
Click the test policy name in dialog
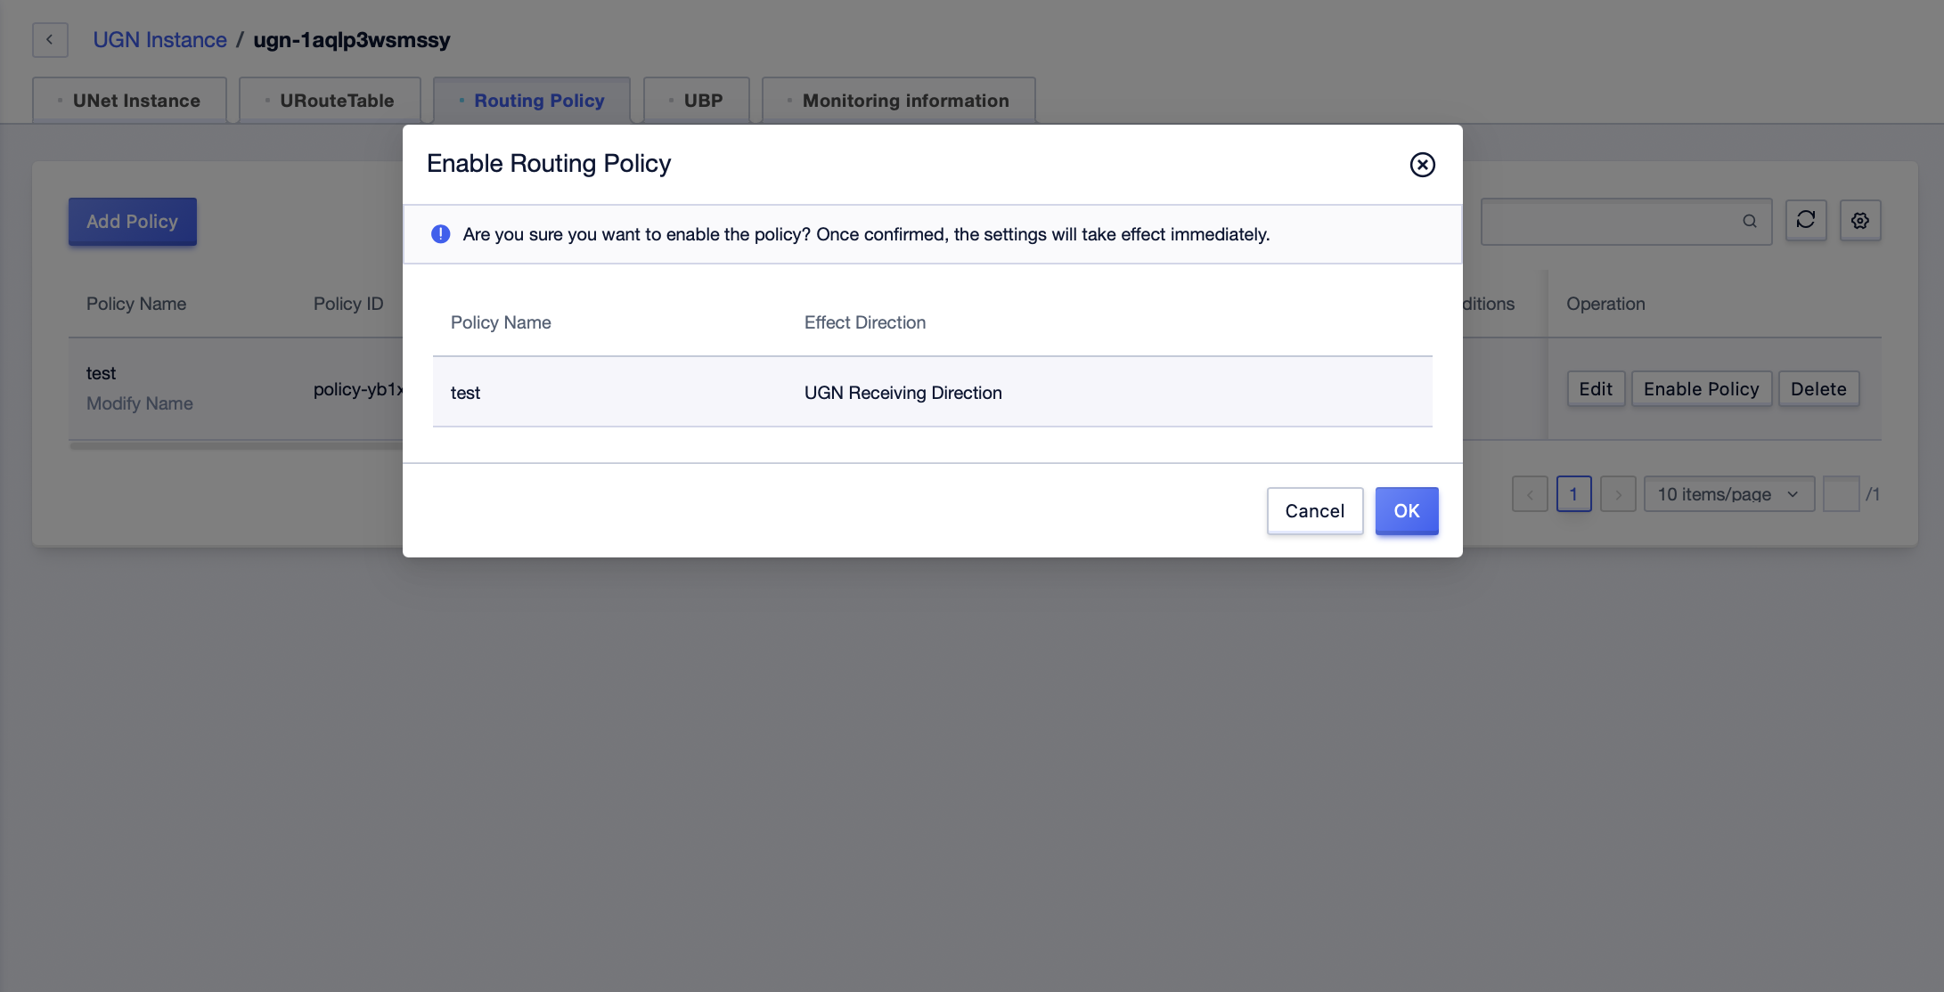pos(465,393)
